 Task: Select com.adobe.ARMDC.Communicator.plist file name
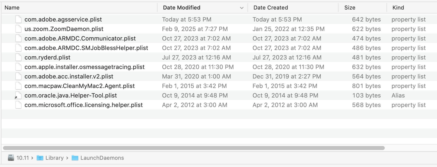click(80, 38)
